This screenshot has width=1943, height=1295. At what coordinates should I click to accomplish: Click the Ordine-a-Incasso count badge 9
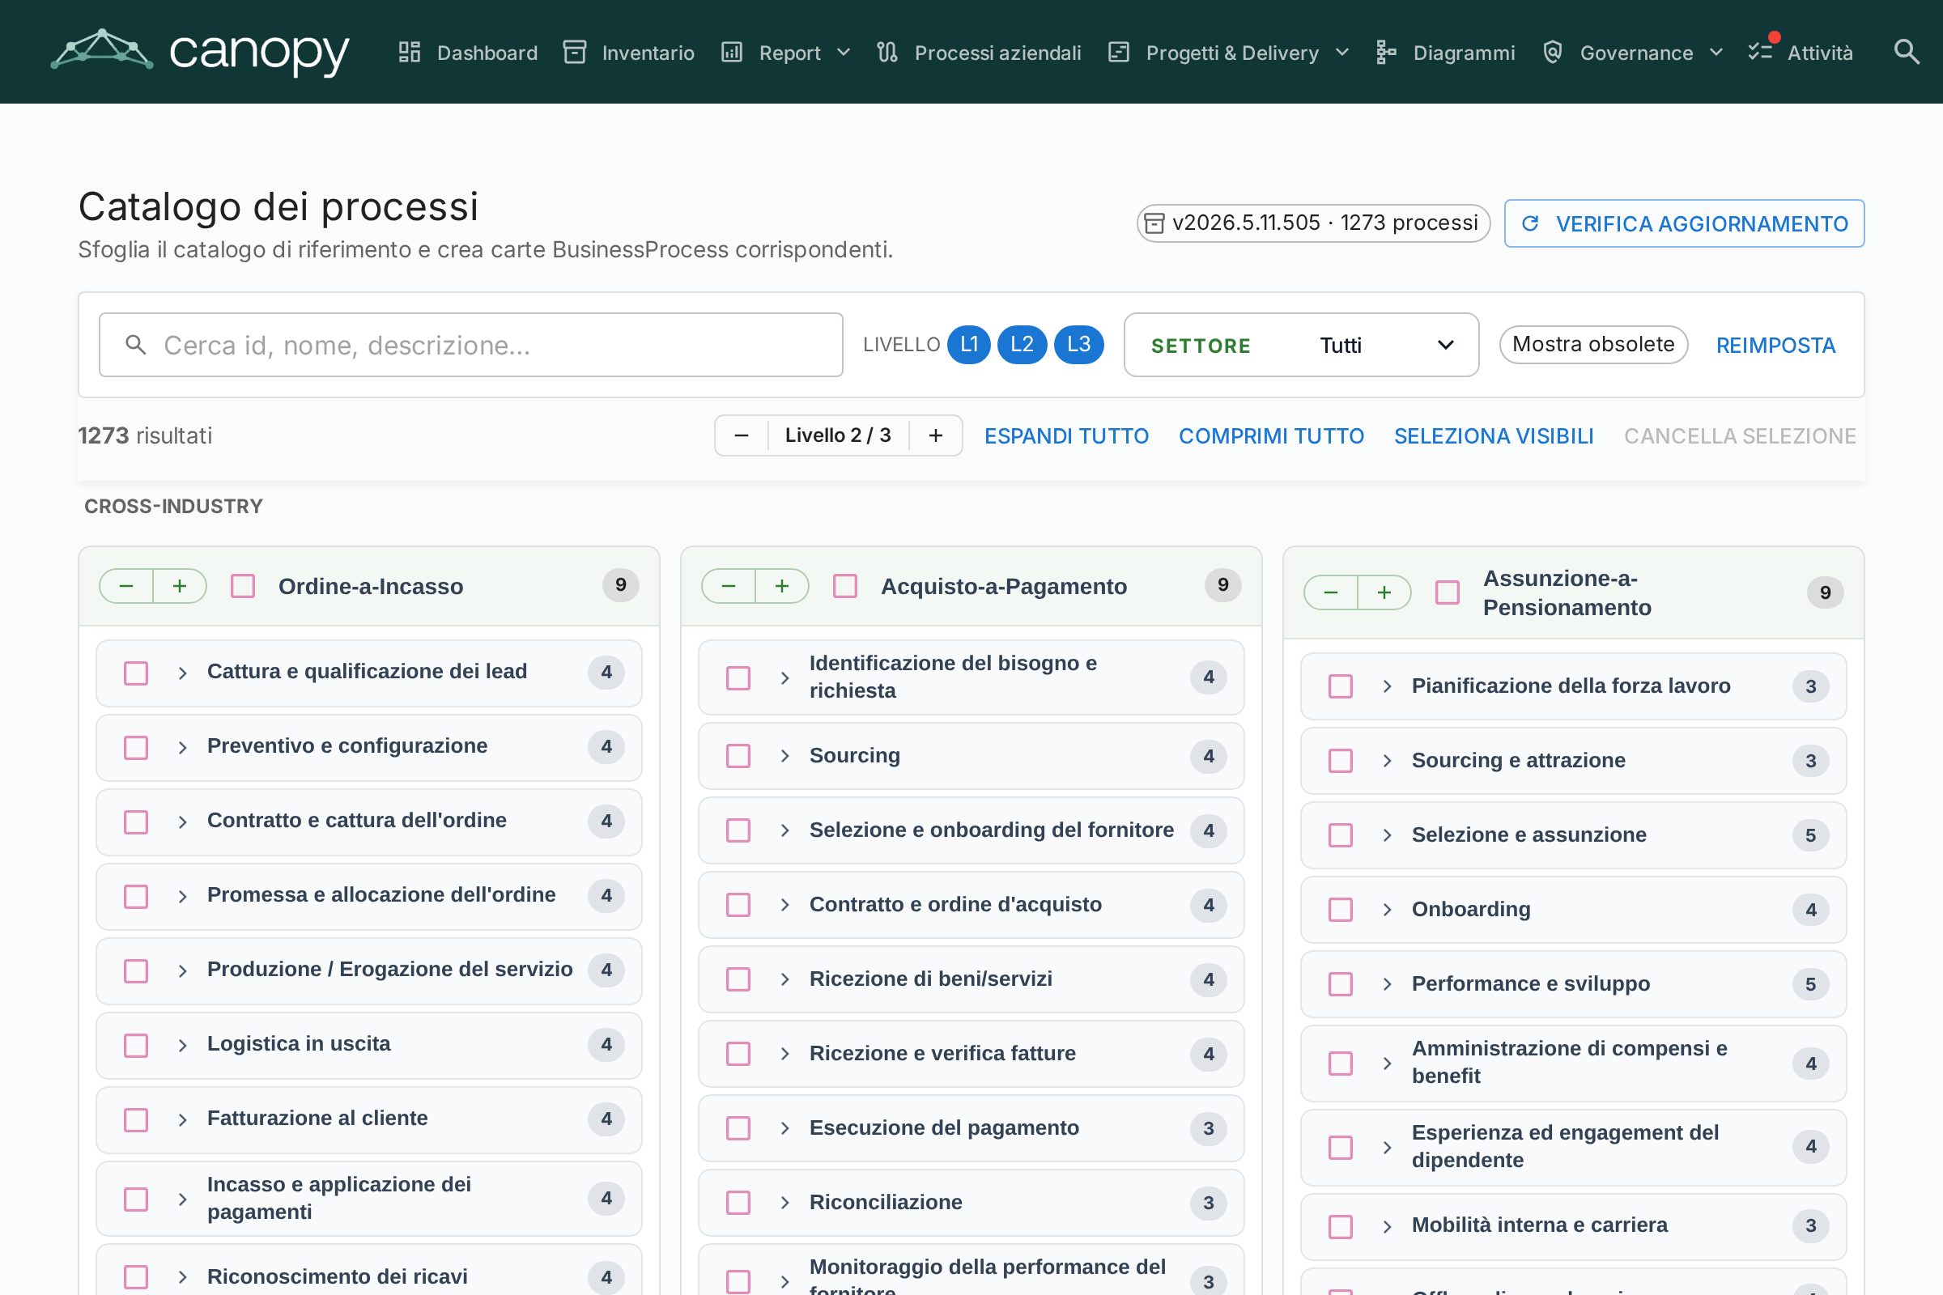pyautogui.click(x=620, y=584)
